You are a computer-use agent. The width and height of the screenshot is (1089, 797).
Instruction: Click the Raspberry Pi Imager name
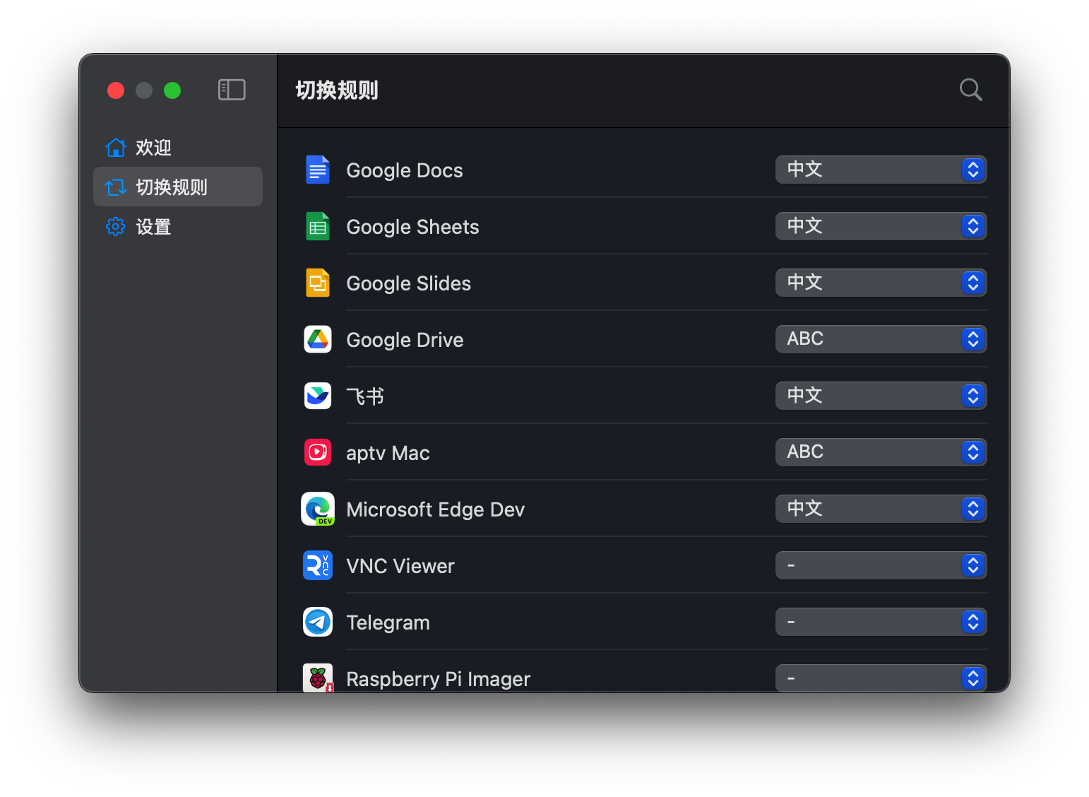[438, 679]
